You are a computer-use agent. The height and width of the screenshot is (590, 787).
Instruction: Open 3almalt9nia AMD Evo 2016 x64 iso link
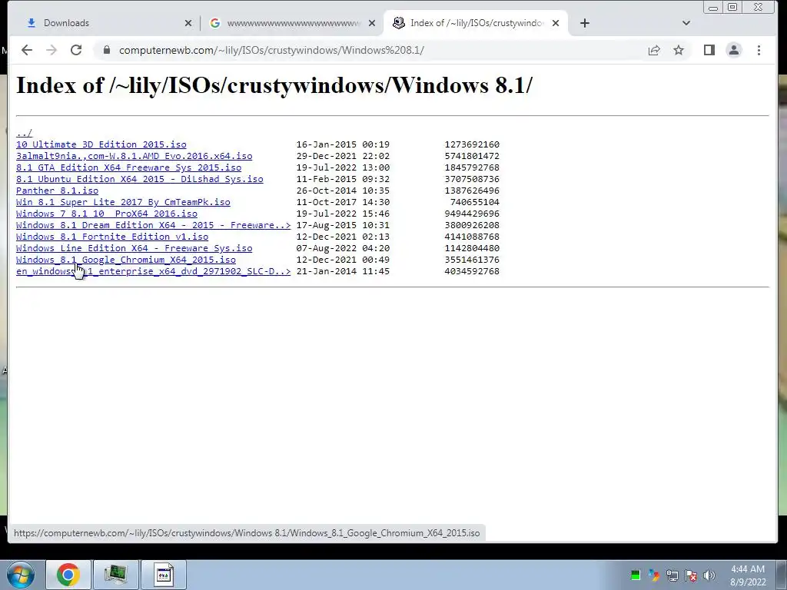click(x=134, y=156)
